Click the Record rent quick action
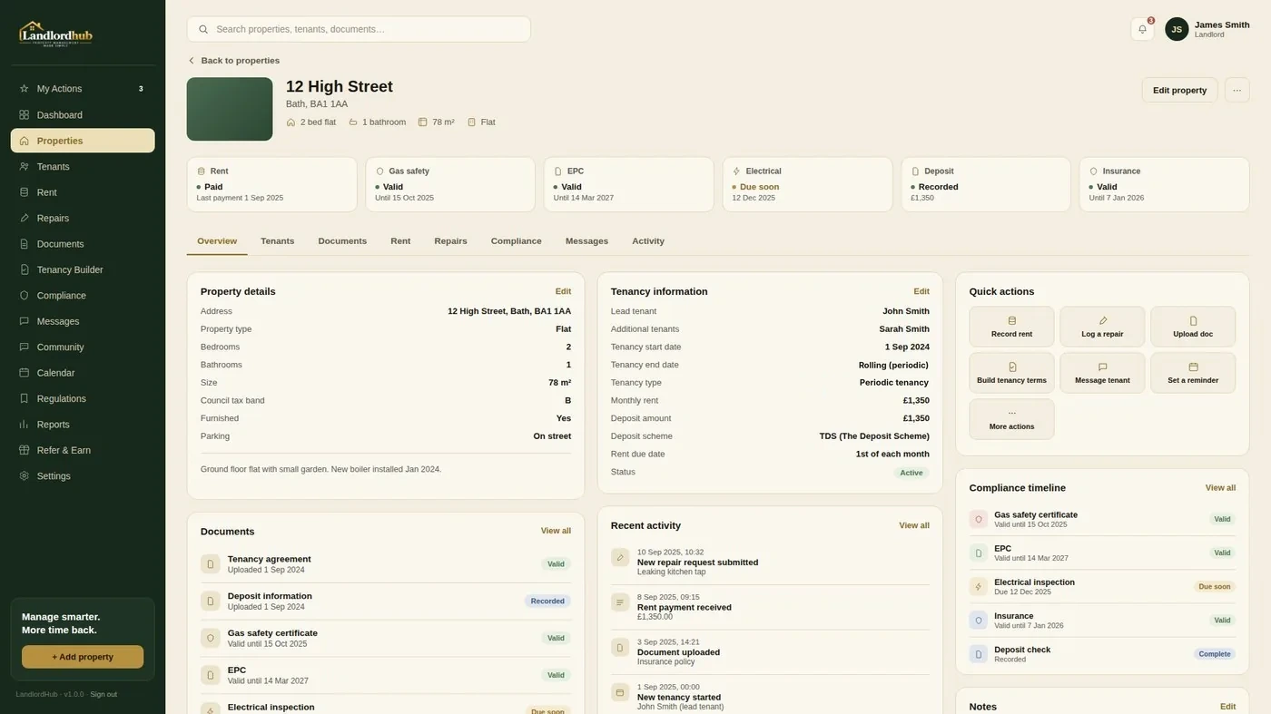Image resolution: width=1271 pixels, height=714 pixels. pos(1011,327)
